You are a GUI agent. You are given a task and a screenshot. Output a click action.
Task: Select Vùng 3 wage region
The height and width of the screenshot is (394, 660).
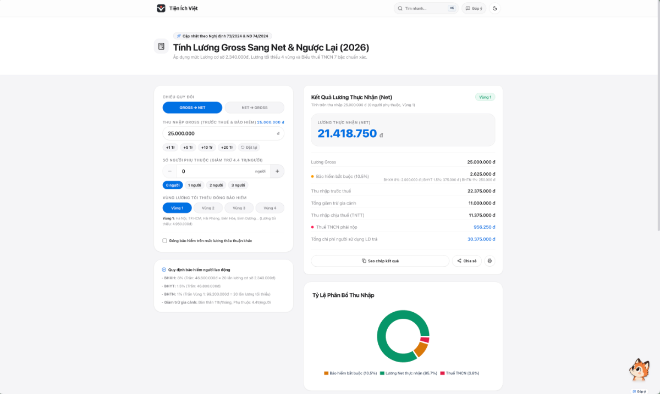point(239,208)
